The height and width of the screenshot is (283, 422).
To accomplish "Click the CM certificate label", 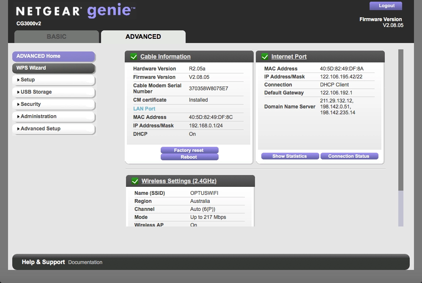I will 150,100.
